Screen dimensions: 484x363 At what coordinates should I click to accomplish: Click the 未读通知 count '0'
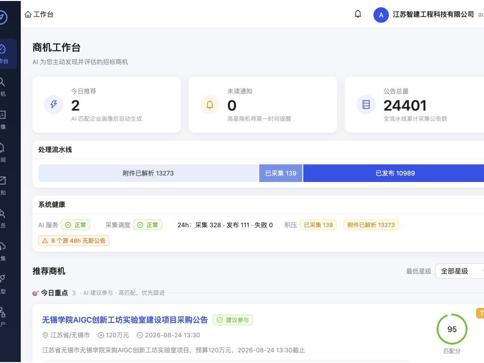[232, 106]
